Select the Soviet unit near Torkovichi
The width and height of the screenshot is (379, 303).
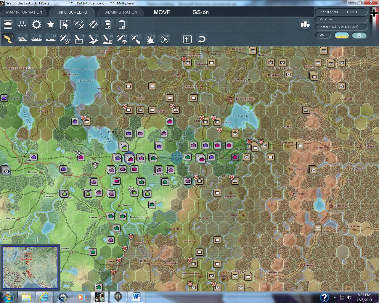tap(211, 62)
